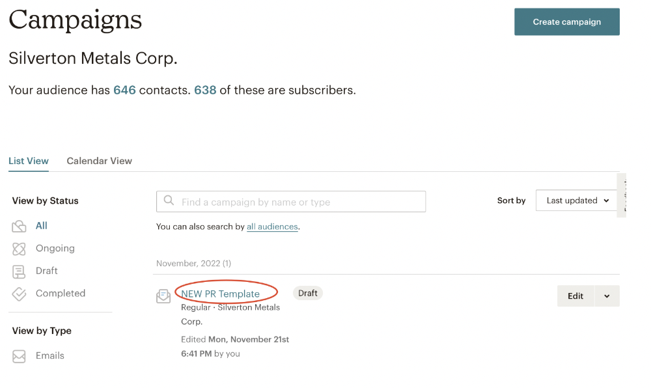This screenshot has height=388, width=651.
Task: Click the 638 subscribers number link
Action: point(205,90)
